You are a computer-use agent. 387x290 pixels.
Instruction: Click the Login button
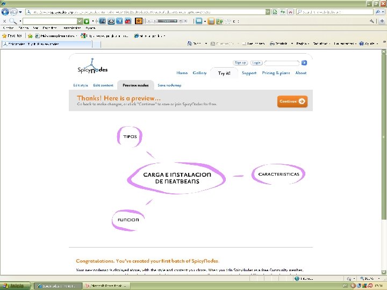(x=256, y=63)
